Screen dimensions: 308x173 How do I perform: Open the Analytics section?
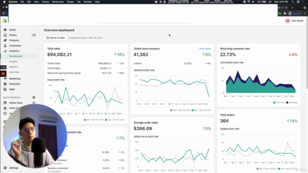click(14, 51)
